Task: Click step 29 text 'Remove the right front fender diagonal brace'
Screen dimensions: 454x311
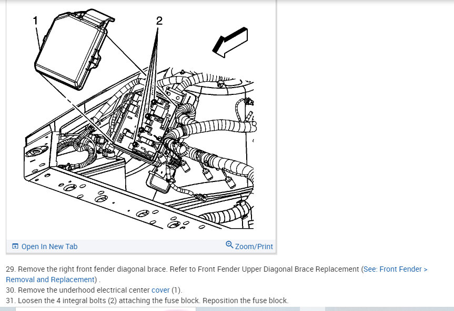Action: tap(86, 269)
